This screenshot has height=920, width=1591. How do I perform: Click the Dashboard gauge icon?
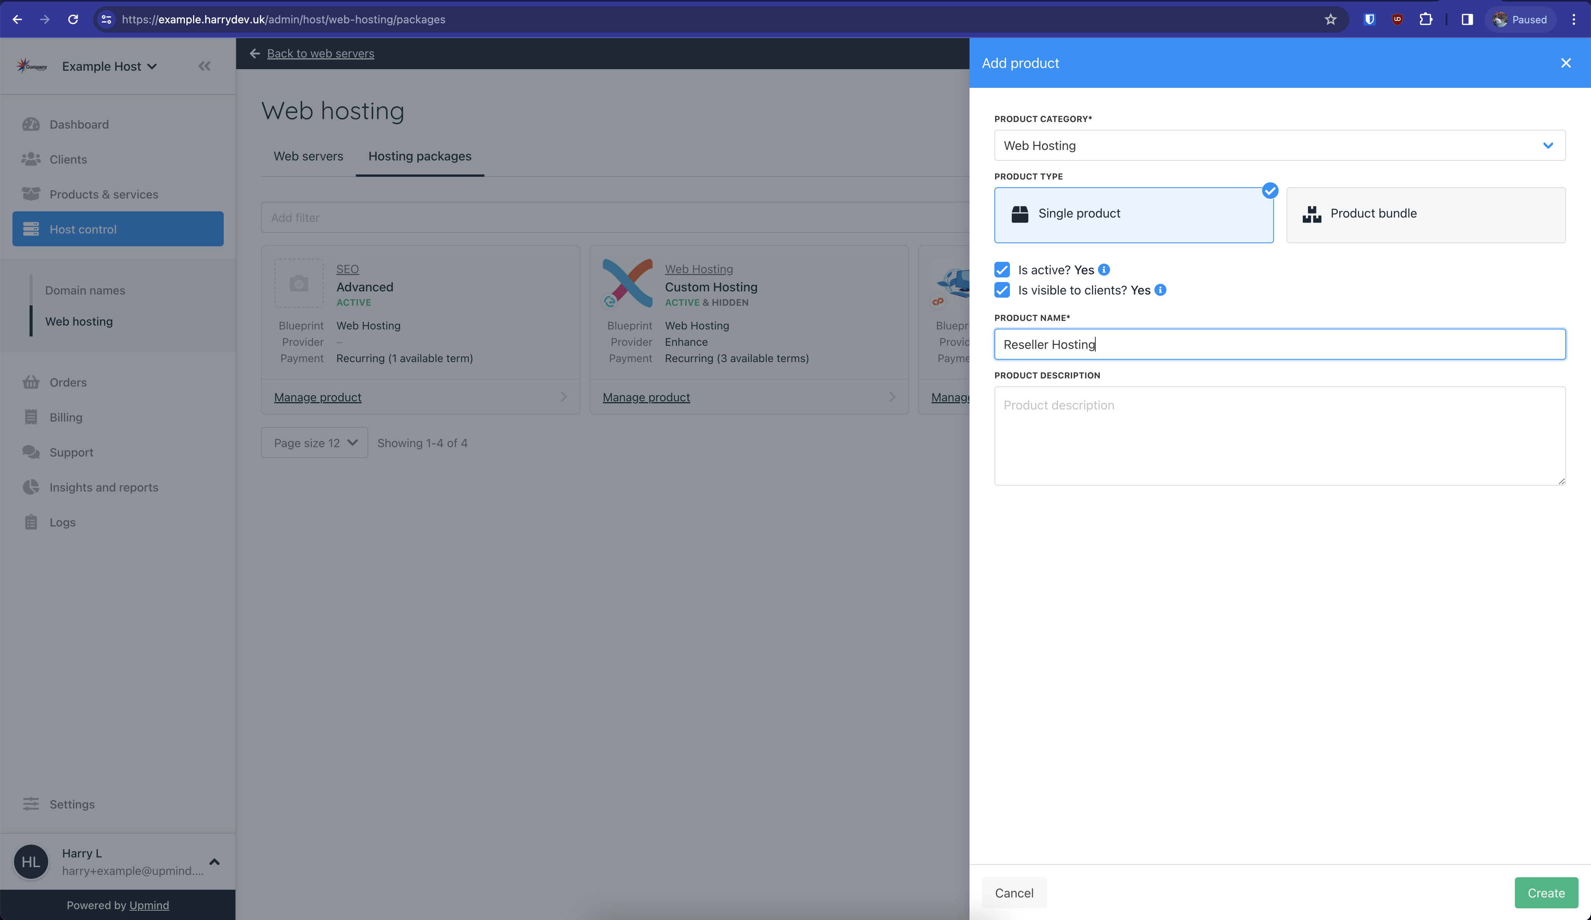(31, 124)
